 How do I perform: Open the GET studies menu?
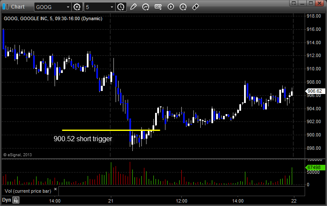[158, 7]
